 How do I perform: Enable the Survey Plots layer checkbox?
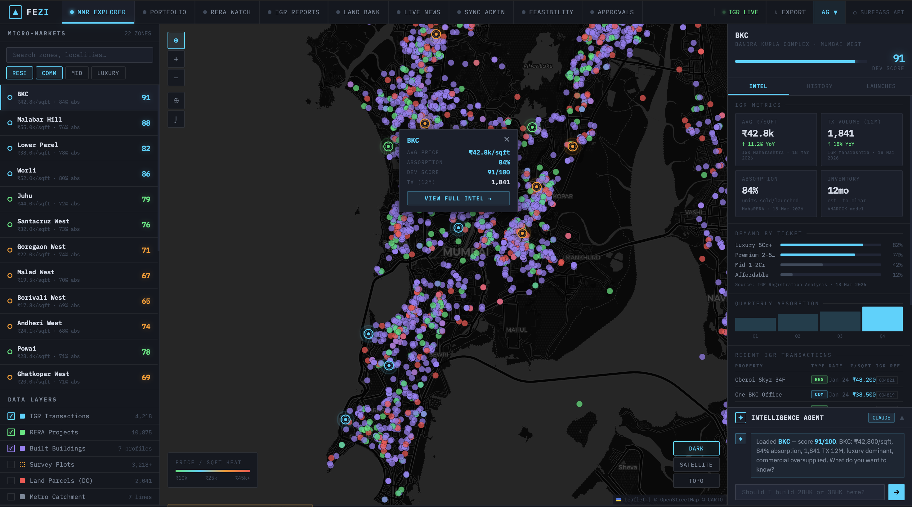click(x=11, y=464)
